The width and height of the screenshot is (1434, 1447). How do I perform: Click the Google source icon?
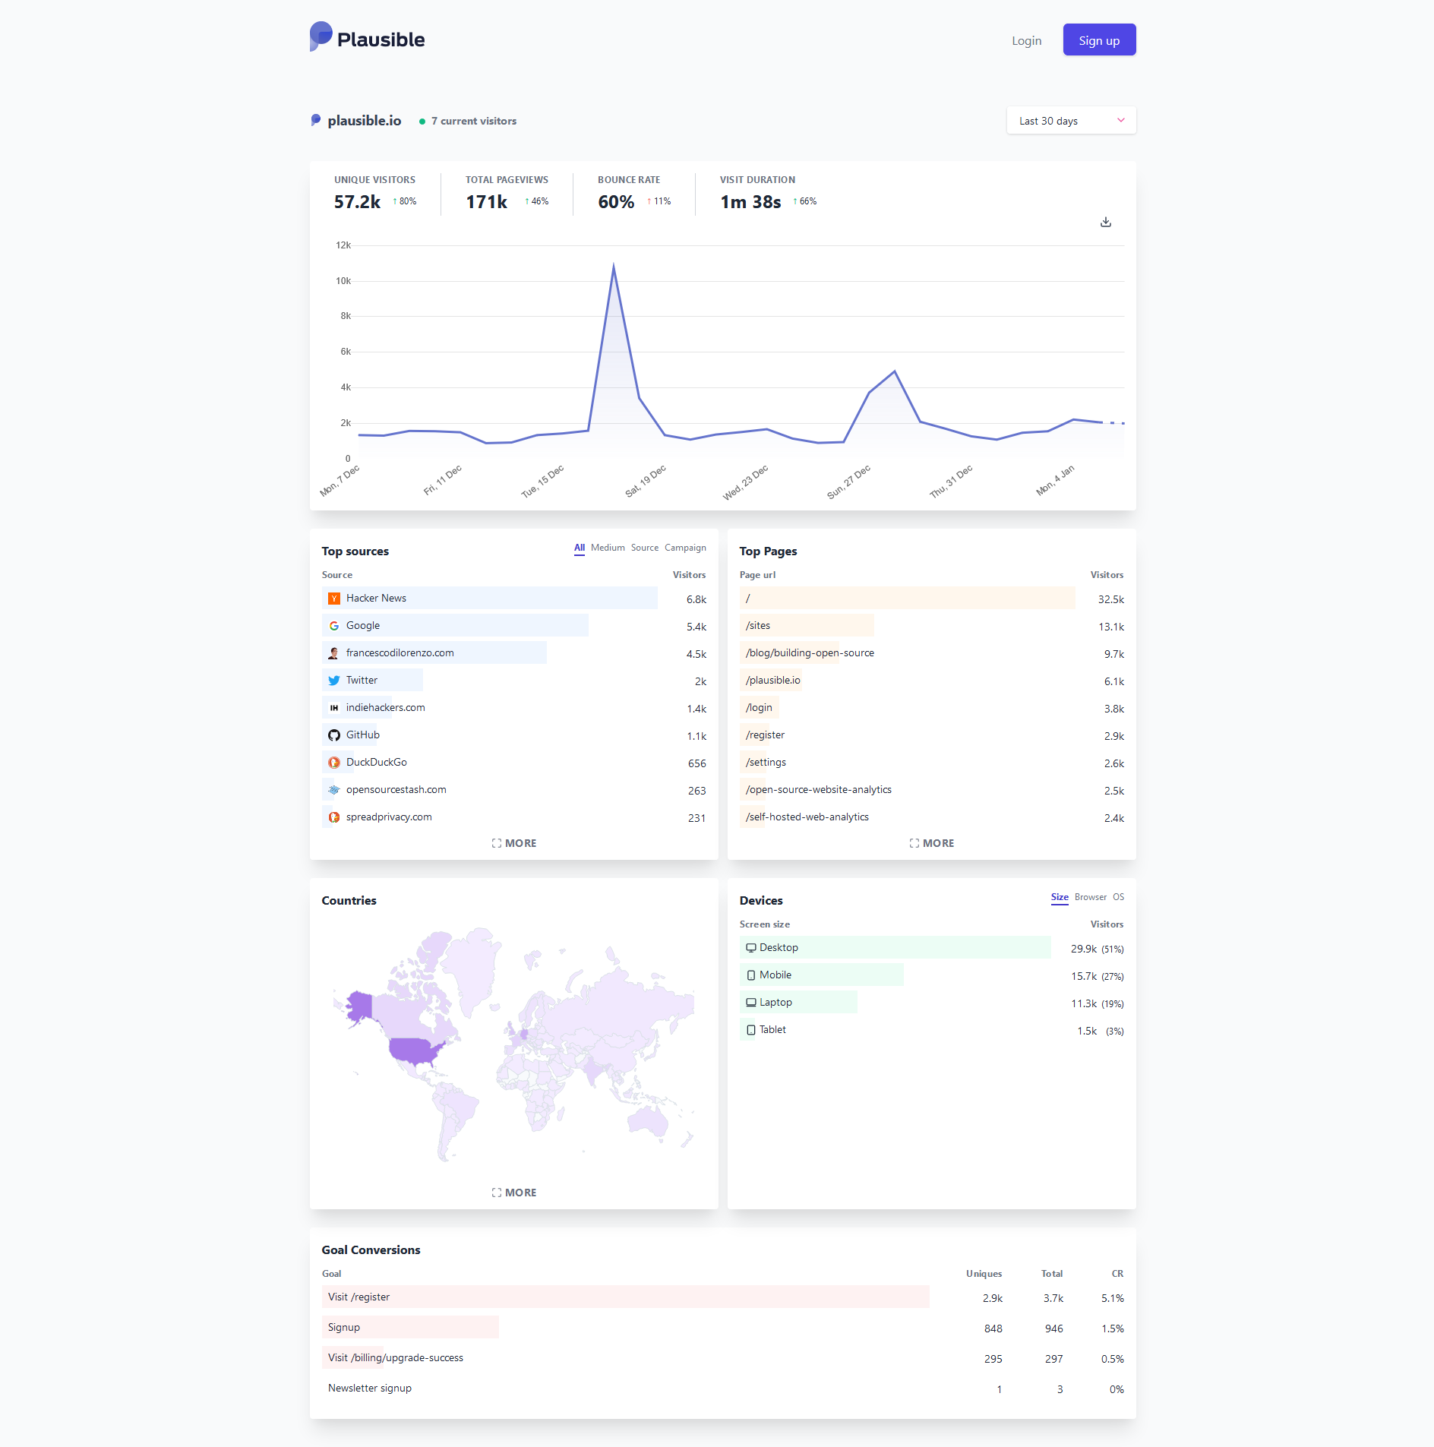click(x=334, y=626)
